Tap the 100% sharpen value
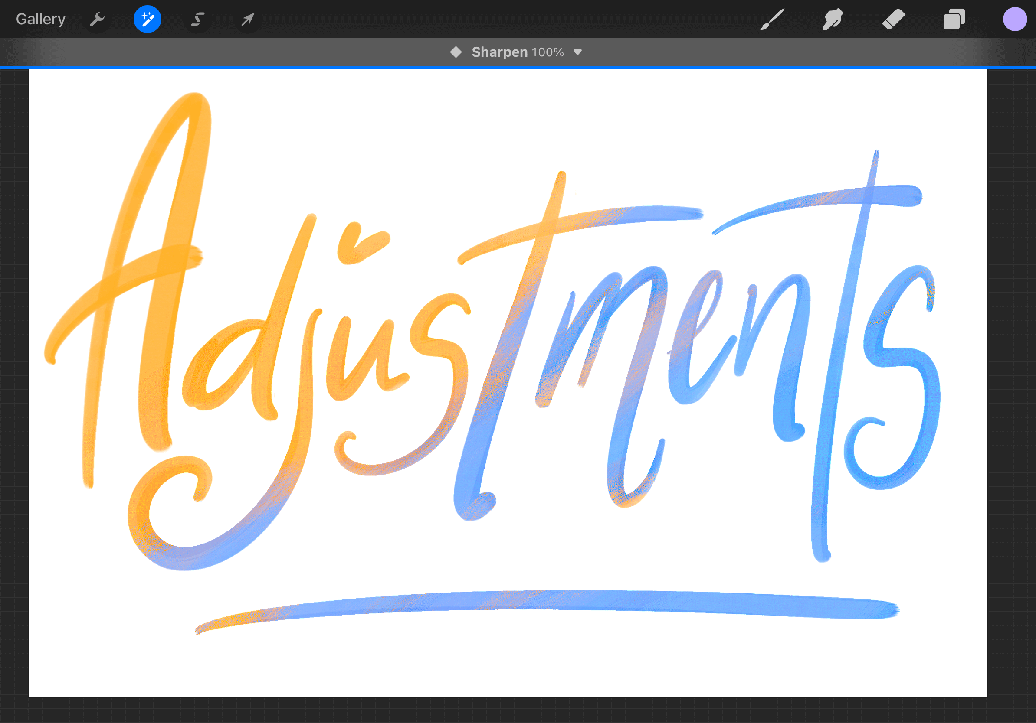This screenshot has width=1036, height=723. [548, 52]
